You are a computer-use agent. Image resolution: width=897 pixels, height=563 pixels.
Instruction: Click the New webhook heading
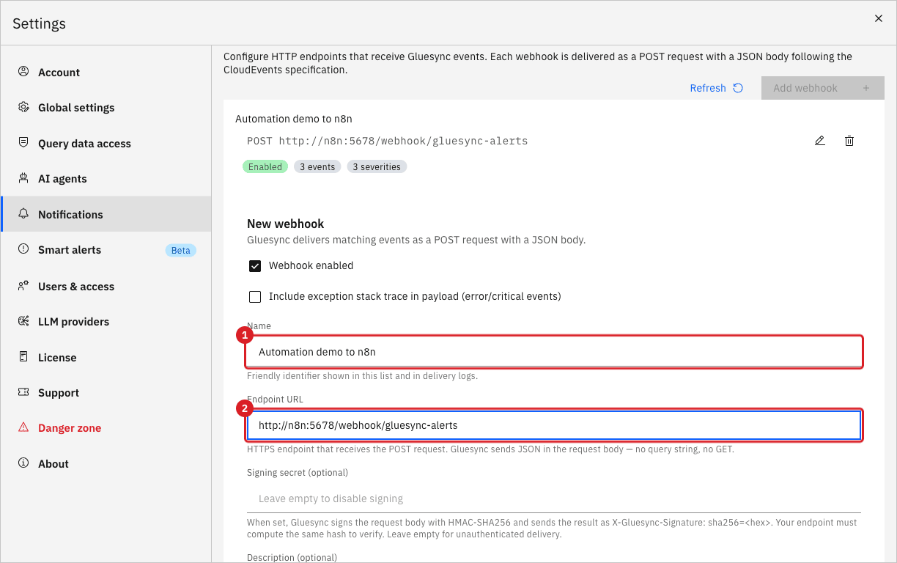coord(285,224)
